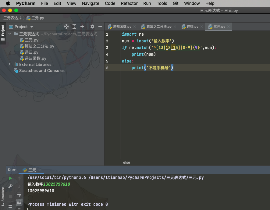The image size is (270, 210).
Task: Click the script path in console output
Action: coord(146,178)
